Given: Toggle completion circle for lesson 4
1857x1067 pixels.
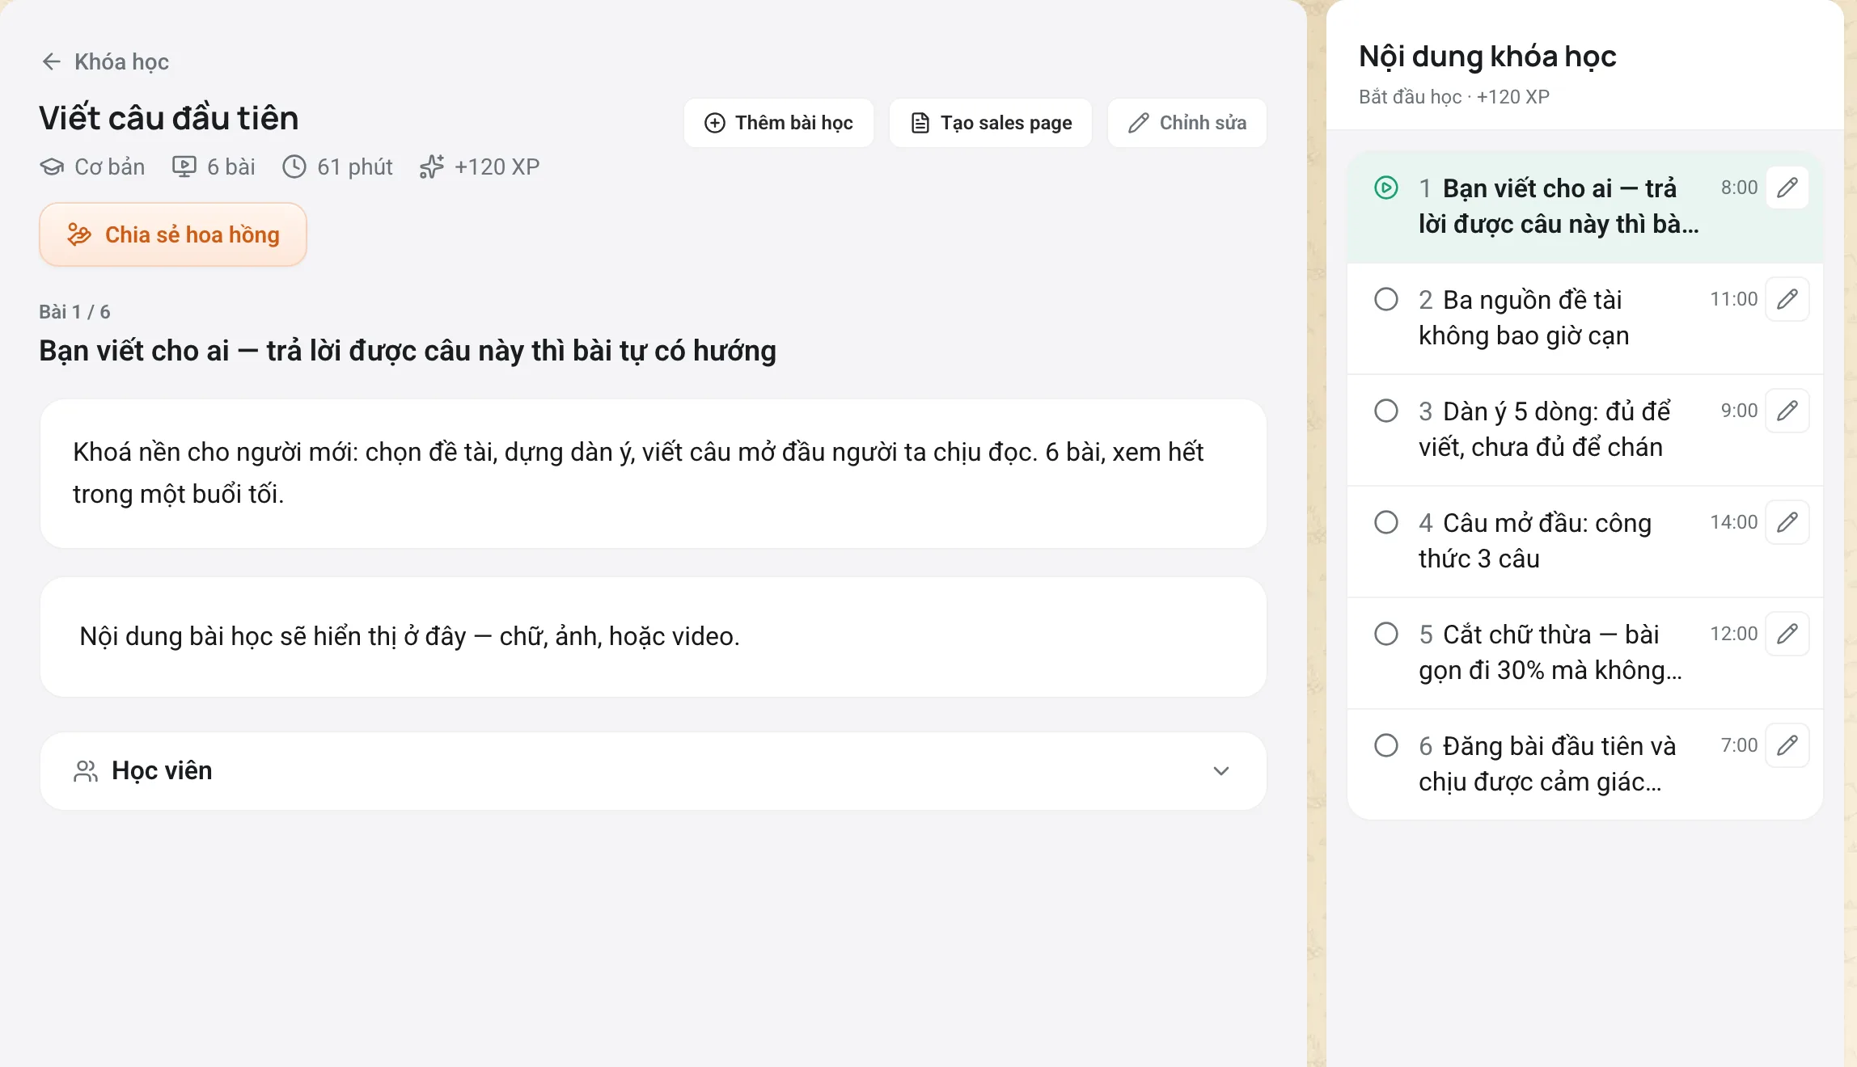Looking at the screenshot, I should point(1386,522).
